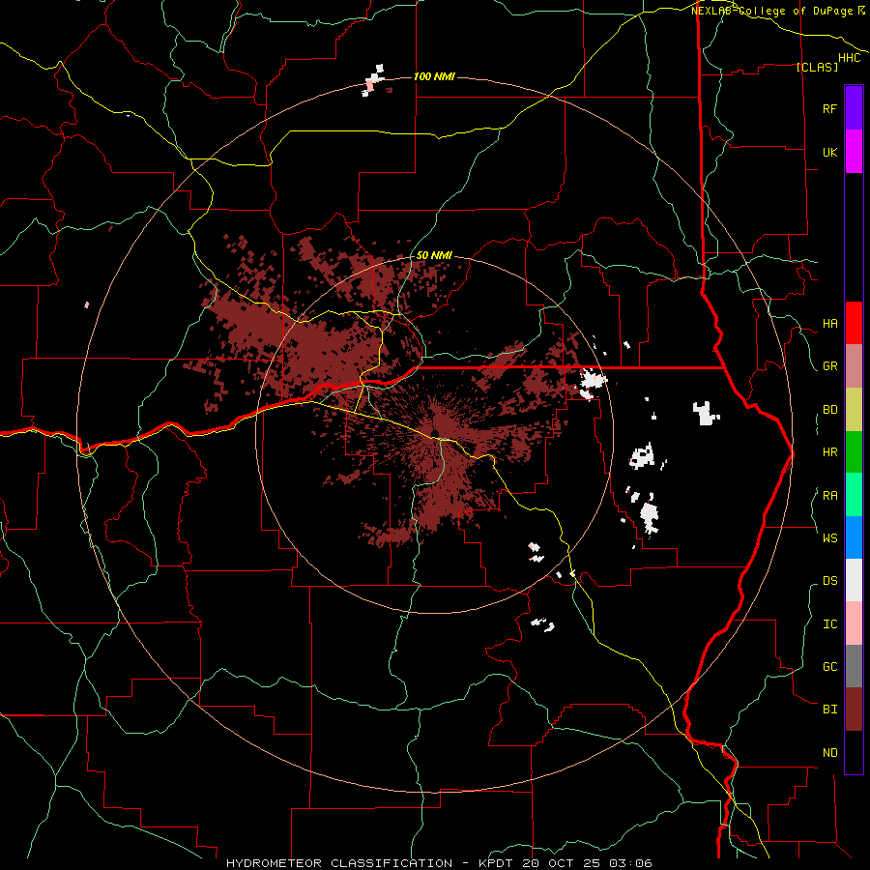The image size is (870, 870).
Task: Click the HHC product code text
Action: pos(850,58)
